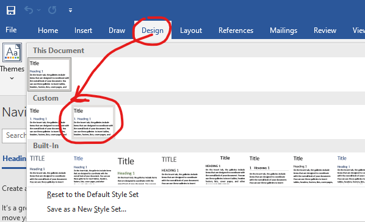Click the Navigation pane Search box
Image resolution: width=365 pixels, height=222 pixels.
(x=15, y=135)
